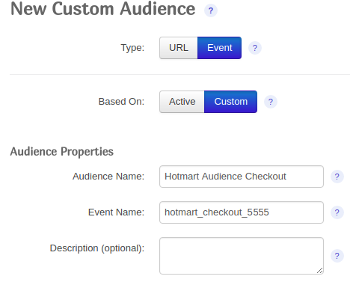View help tooltip icon for Event Name
The image size is (350, 288).
click(x=337, y=212)
